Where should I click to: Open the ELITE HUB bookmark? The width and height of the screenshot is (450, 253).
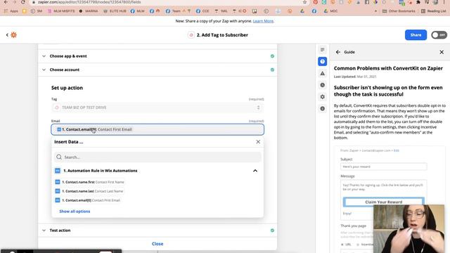click(x=115, y=11)
